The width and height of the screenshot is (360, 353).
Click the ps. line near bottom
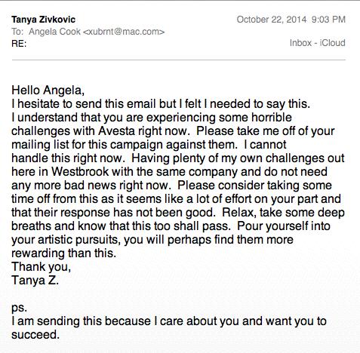(19, 308)
